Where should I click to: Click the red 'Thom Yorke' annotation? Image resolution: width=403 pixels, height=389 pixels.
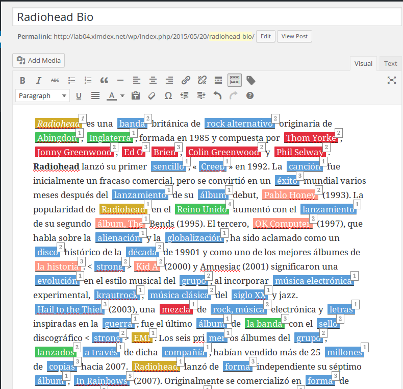pos(311,138)
